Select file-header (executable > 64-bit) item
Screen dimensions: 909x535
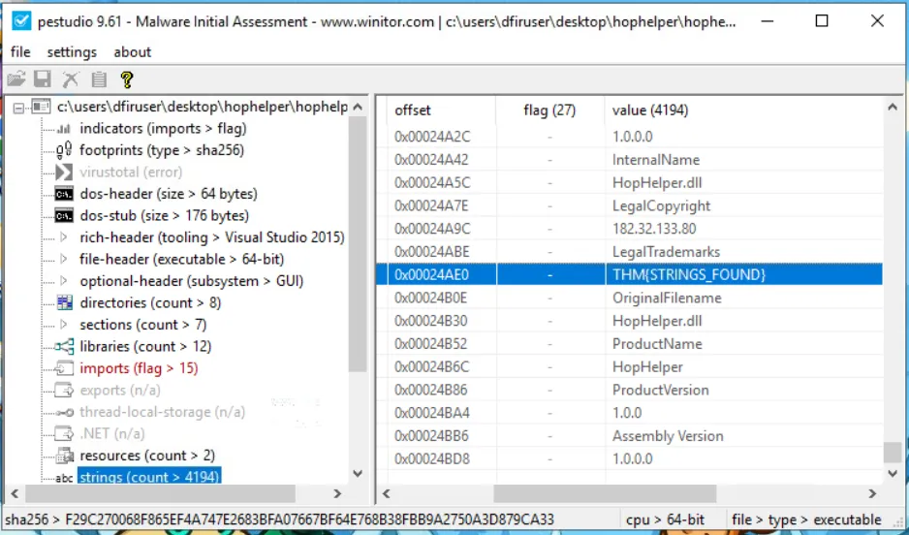click(x=181, y=259)
